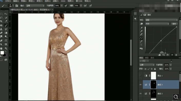Select the Lasso tool
Screen dimensions: 181x101
point(1,18)
